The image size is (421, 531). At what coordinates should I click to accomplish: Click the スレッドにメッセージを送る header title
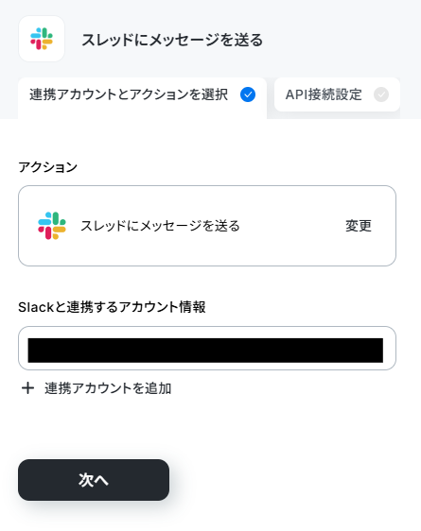(x=172, y=40)
